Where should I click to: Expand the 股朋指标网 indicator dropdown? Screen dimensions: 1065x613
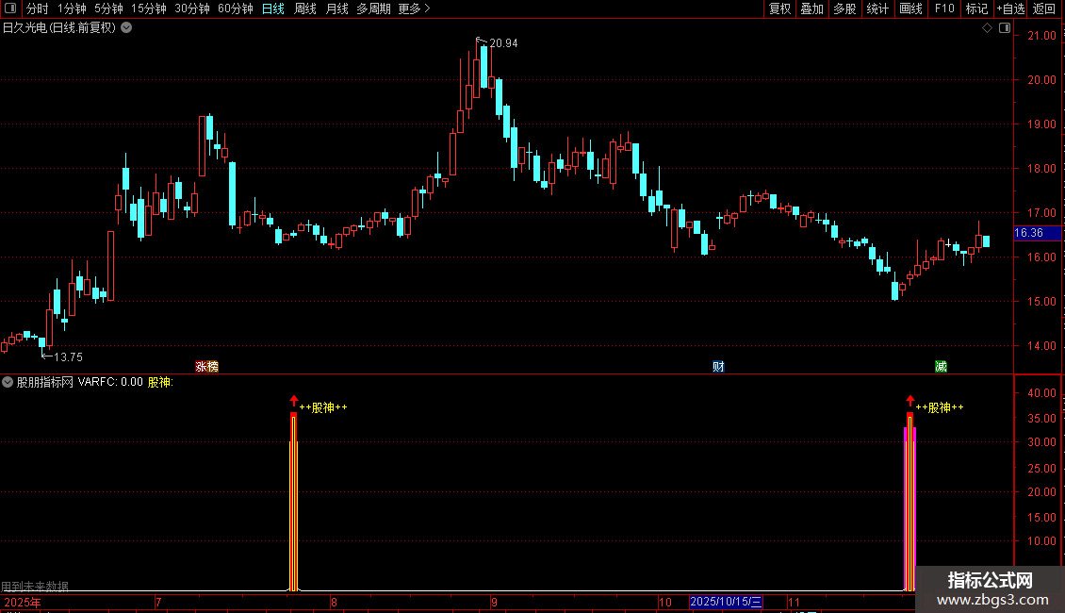point(8,382)
